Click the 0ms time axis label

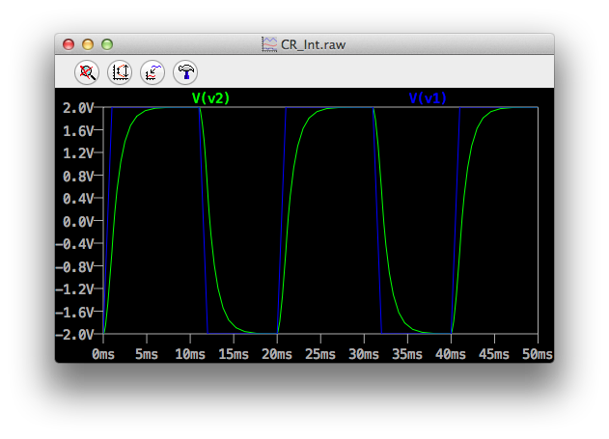[104, 354]
